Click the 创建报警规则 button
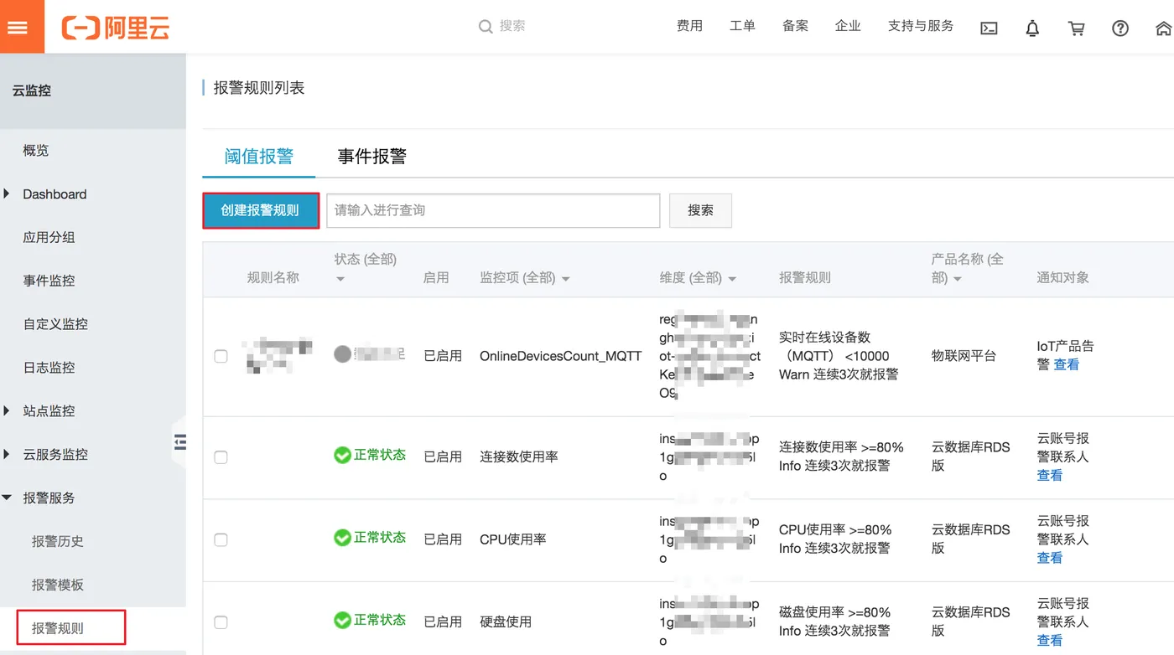Screen dimensions: 1174x655 click(260, 210)
